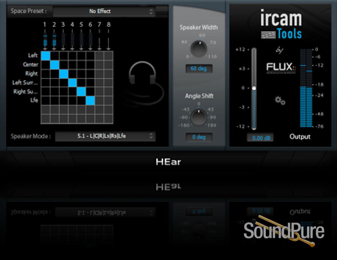
Task: Click the HEar plugin title
Action: click(x=168, y=162)
